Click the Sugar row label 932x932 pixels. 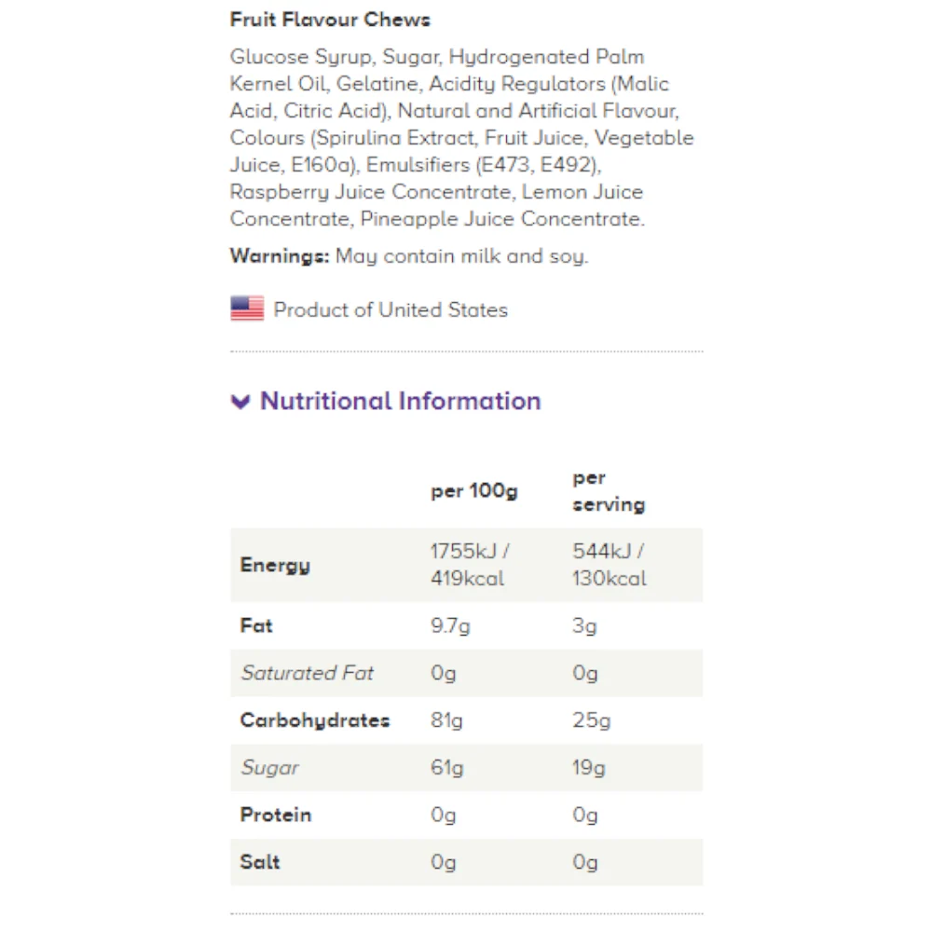coord(270,768)
